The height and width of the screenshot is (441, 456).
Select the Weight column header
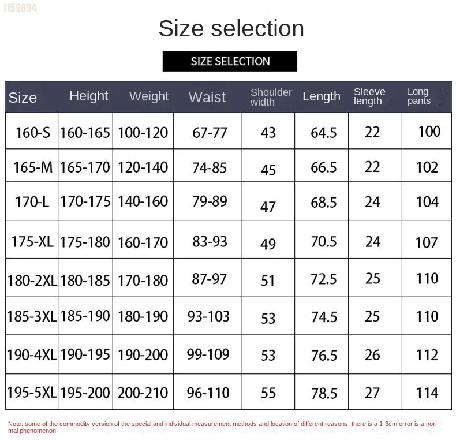tap(149, 96)
